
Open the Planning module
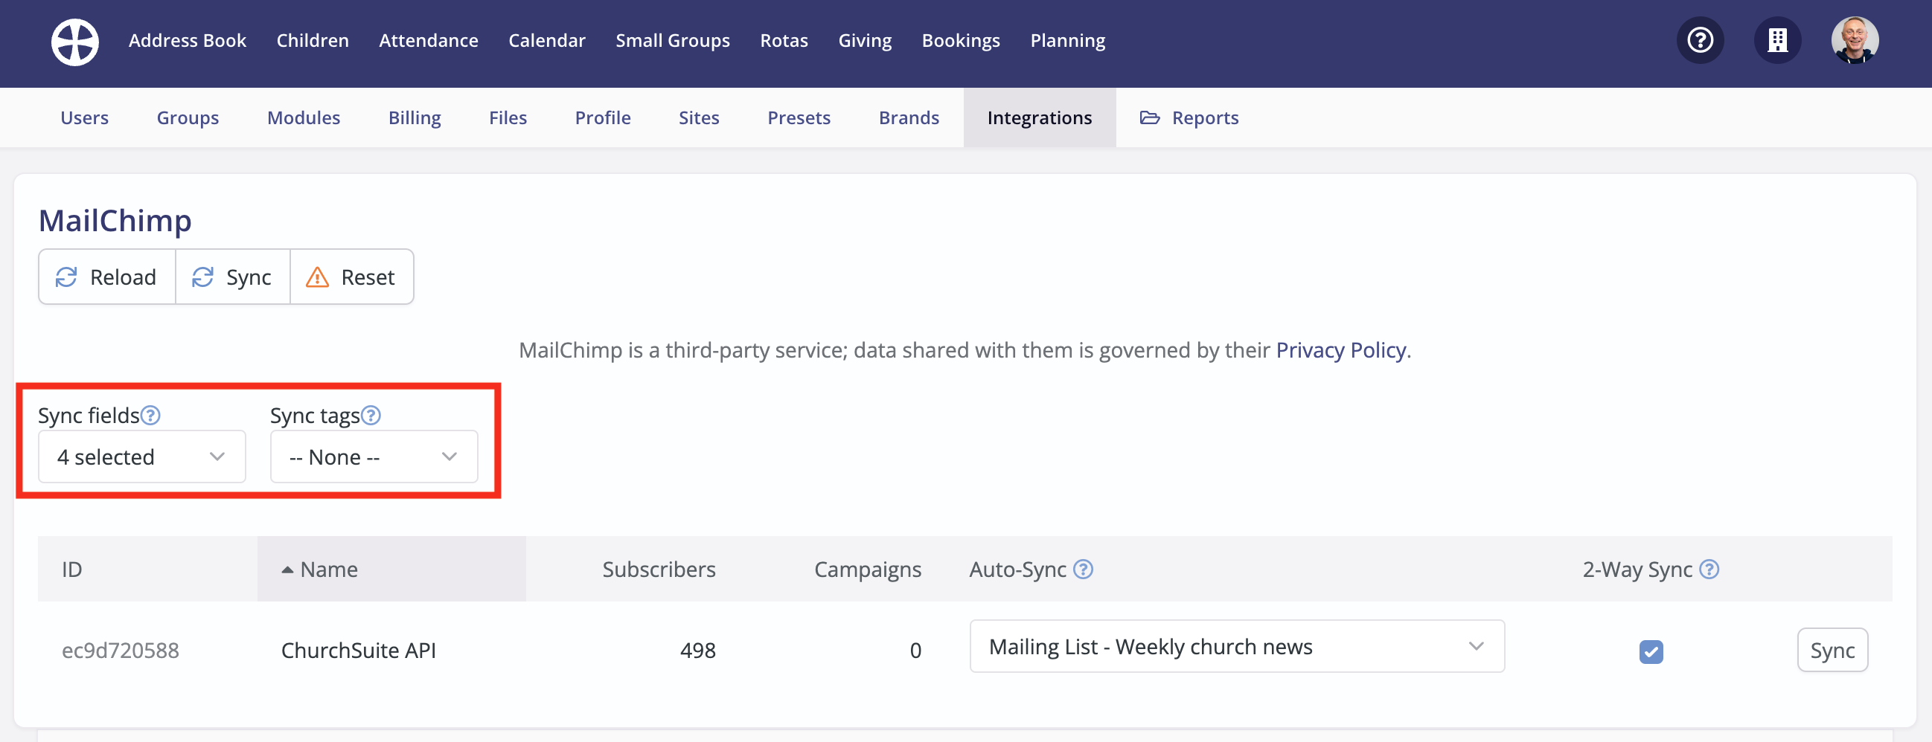(1067, 40)
